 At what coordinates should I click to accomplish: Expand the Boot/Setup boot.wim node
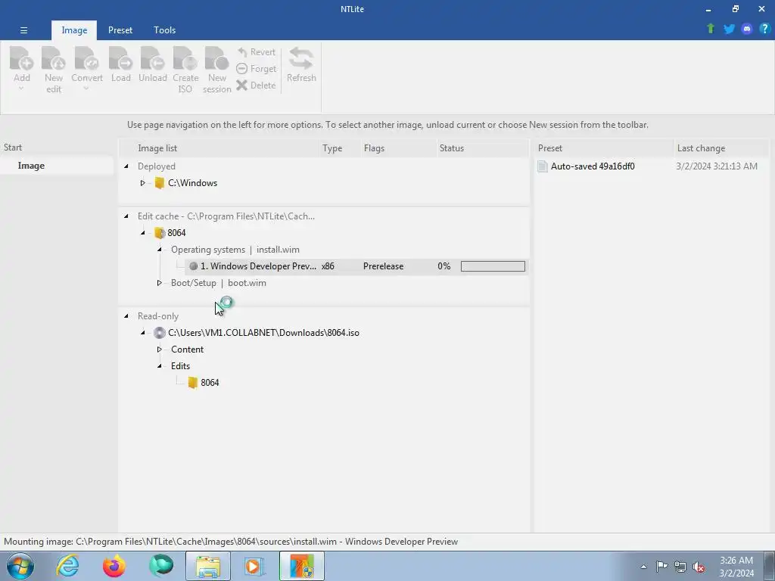tap(159, 283)
